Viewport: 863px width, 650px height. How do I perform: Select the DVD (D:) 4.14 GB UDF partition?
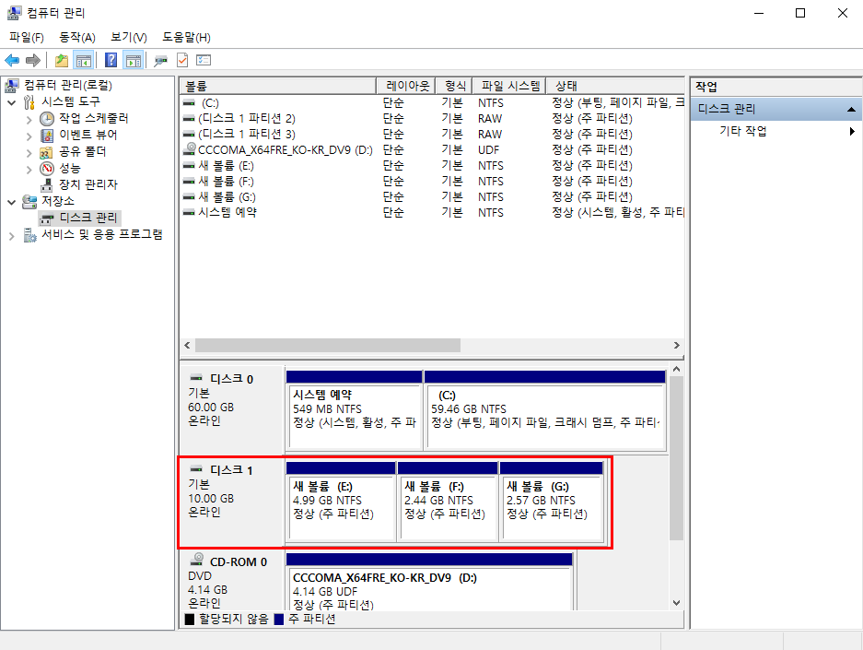pyautogui.click(x=429, y=583)
